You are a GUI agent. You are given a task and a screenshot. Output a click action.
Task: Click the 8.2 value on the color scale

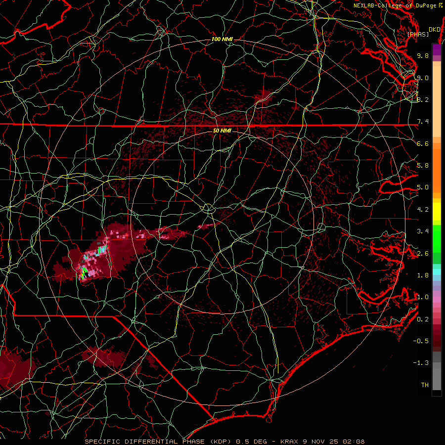(x=423, y=99)
